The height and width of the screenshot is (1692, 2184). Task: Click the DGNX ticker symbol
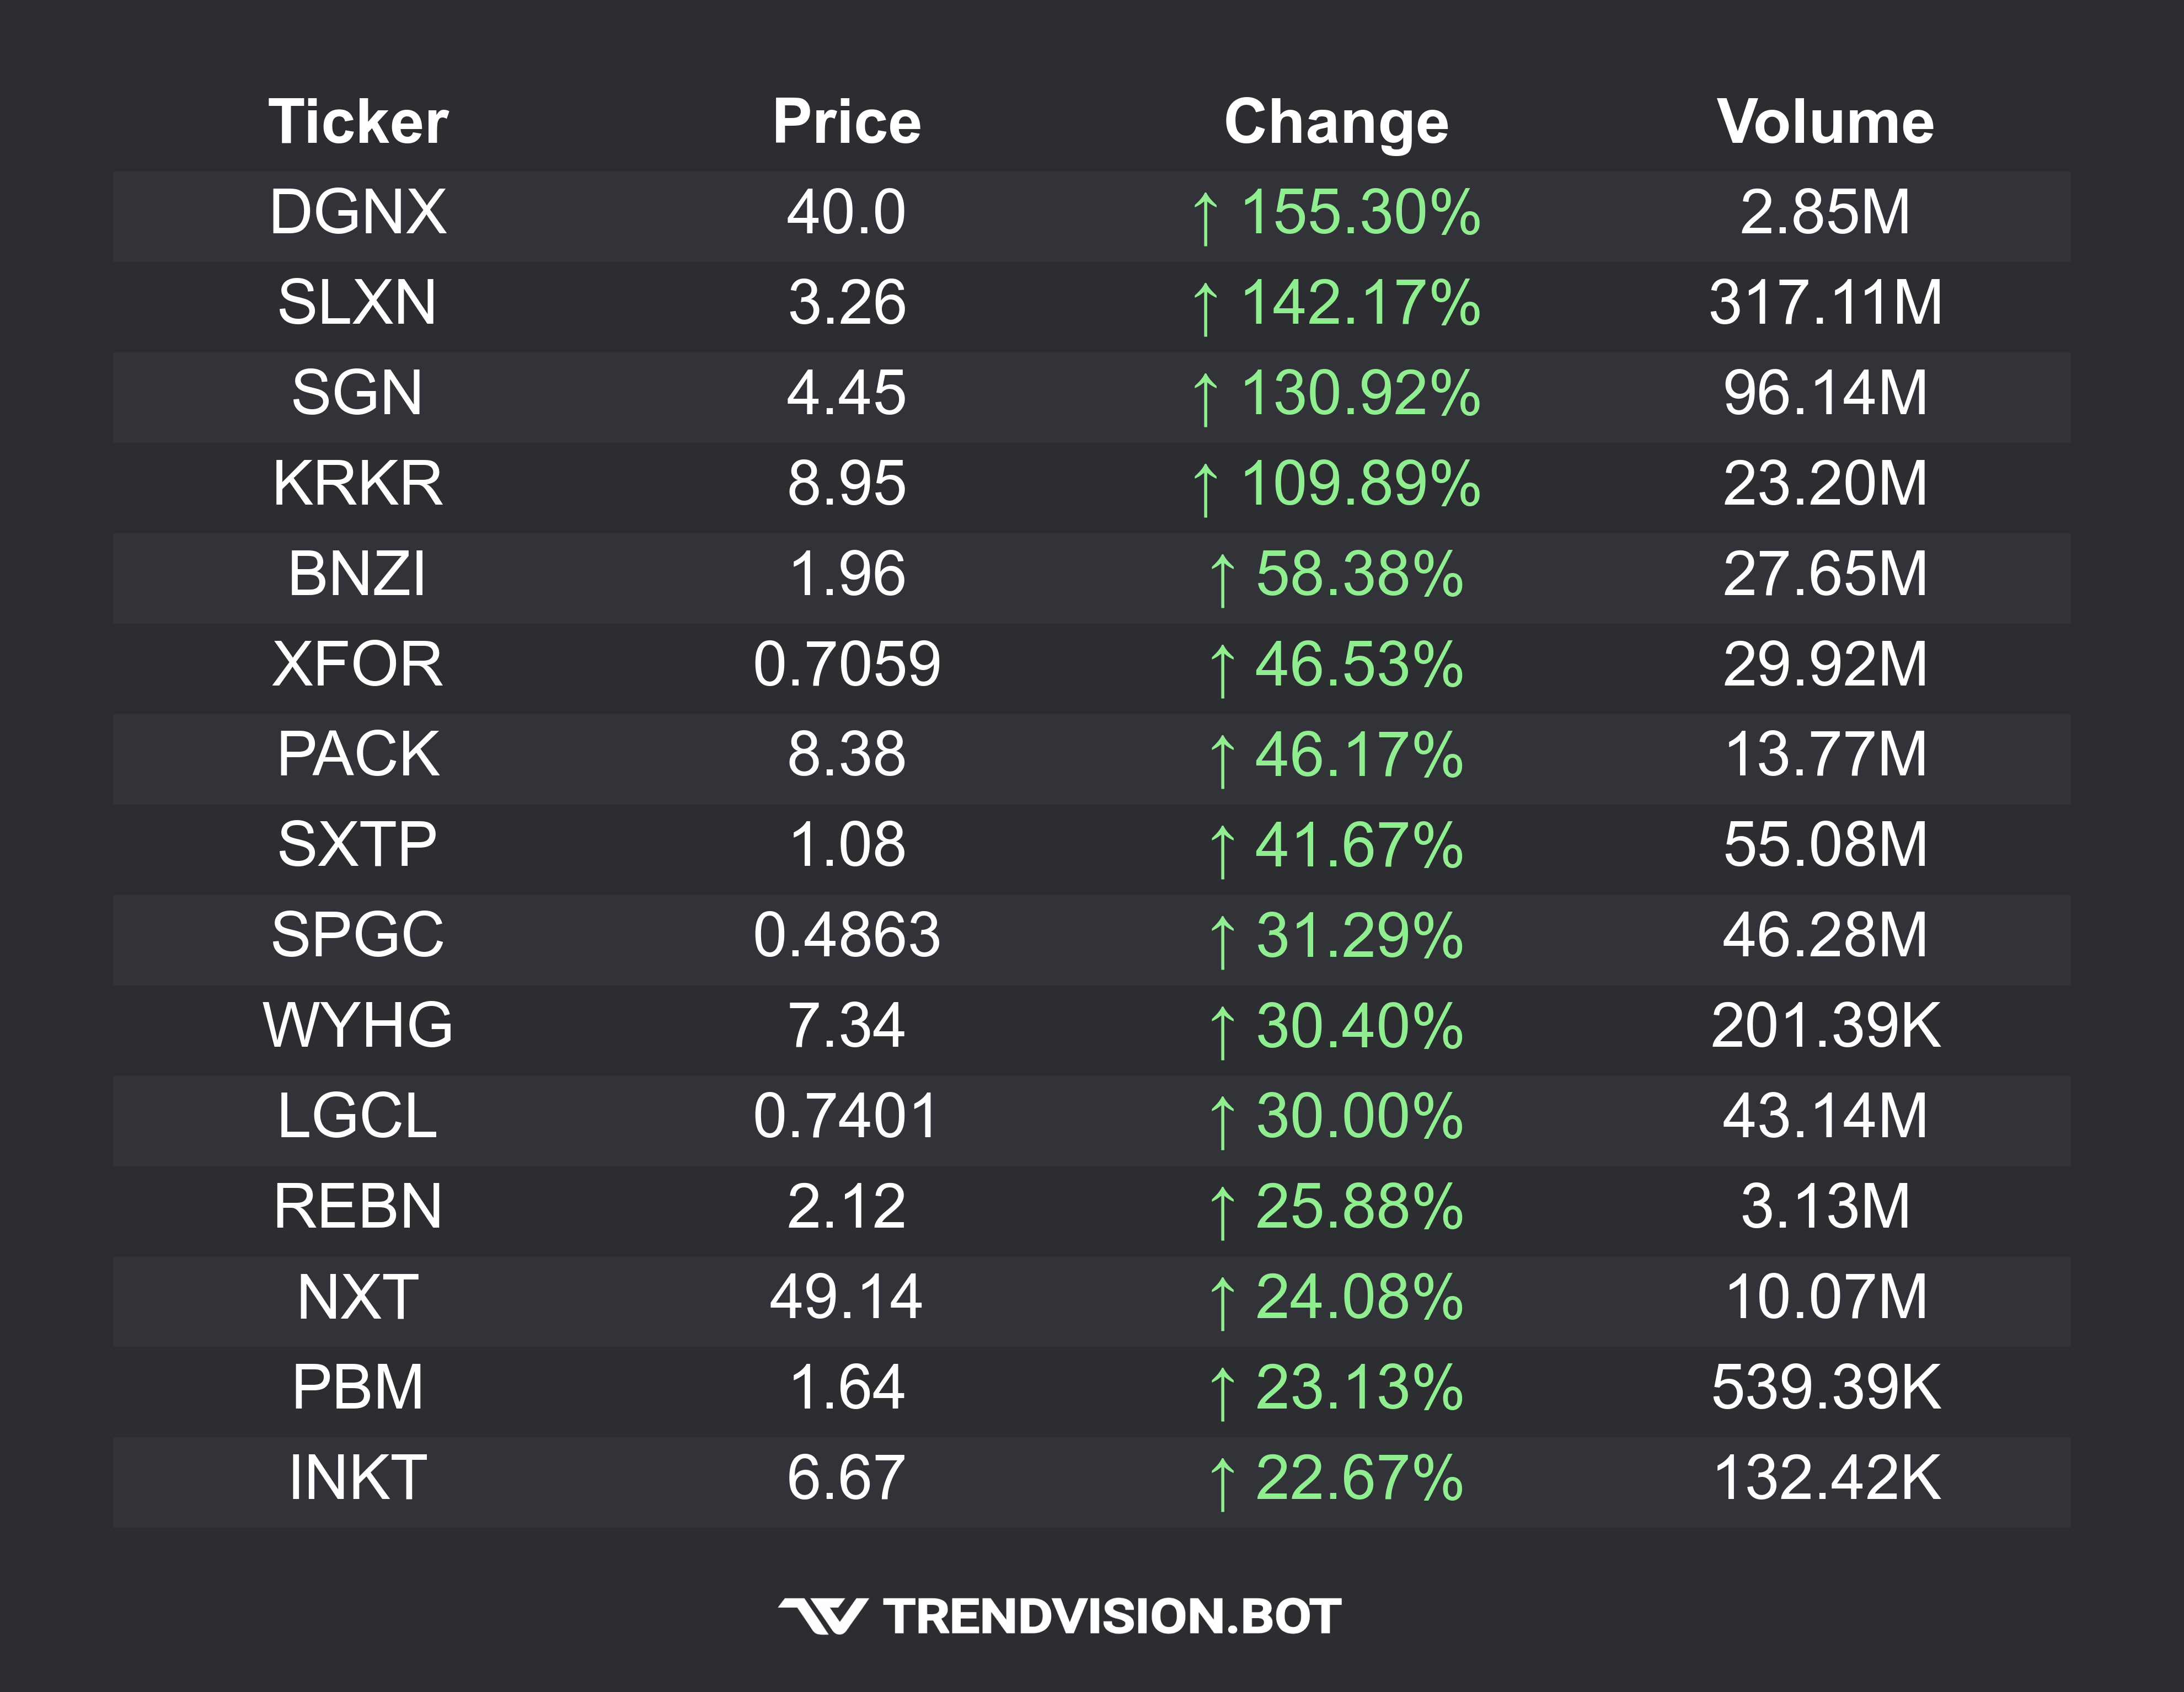358,212
